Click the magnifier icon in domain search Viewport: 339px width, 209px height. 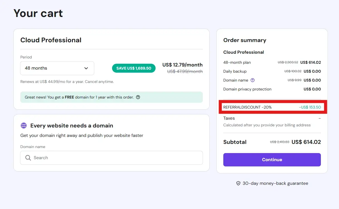[x=28, y=158]
